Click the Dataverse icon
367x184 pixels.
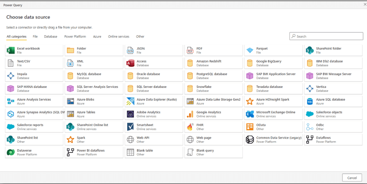click(x=11, y=152)
